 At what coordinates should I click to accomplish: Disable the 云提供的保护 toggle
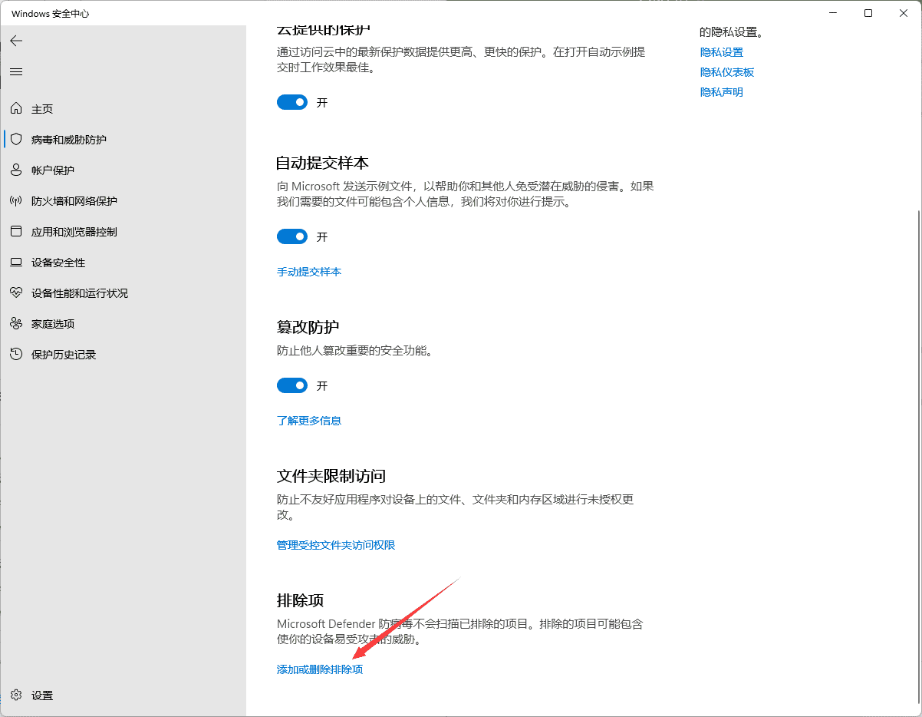291,101
